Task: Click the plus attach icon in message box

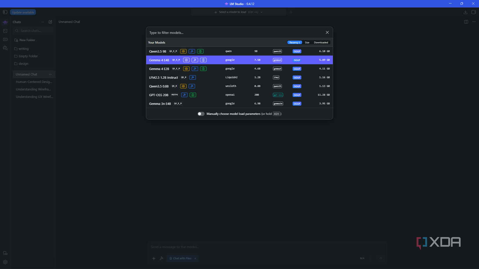Action: [154, 258]
